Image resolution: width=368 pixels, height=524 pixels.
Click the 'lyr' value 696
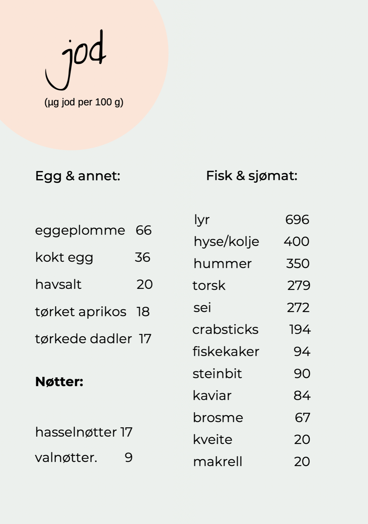point(297,220)
